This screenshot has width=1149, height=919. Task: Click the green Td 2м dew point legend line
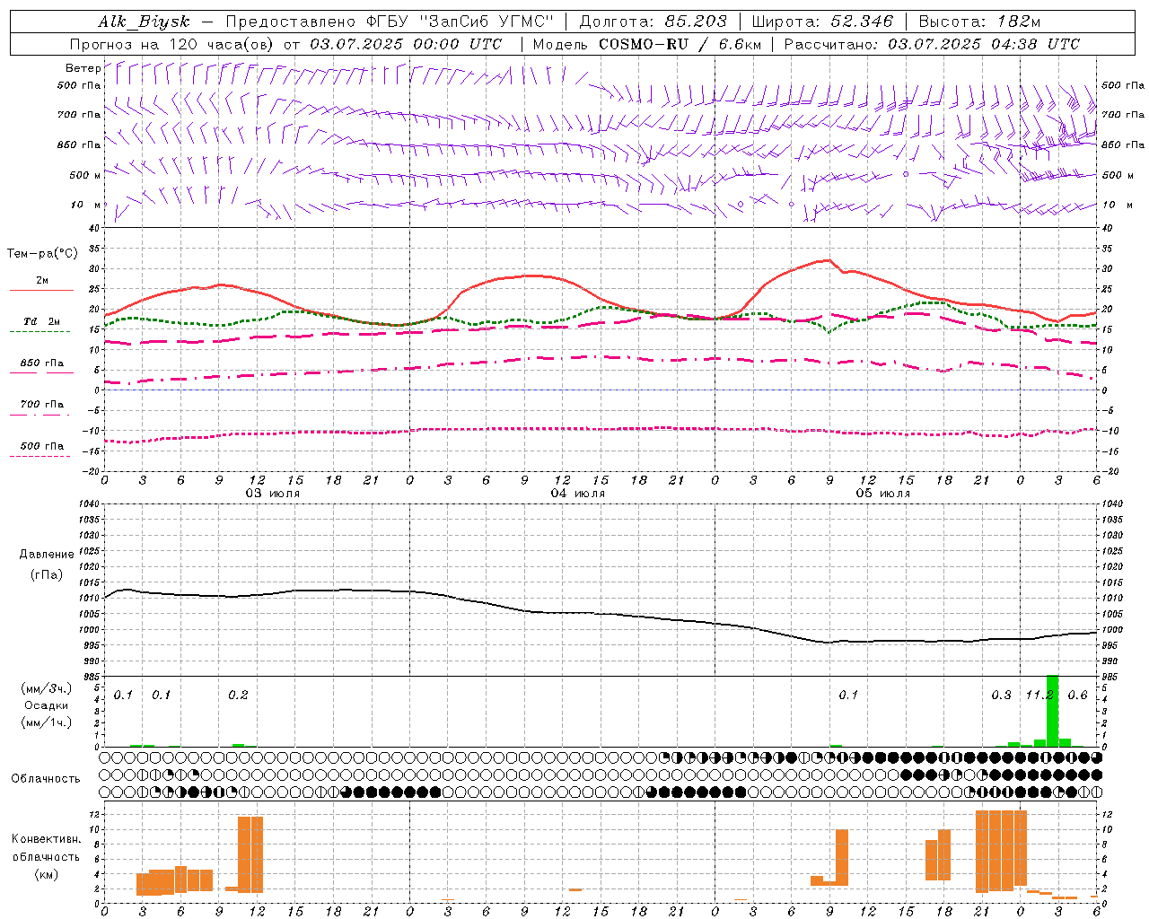tap(39, 331)
